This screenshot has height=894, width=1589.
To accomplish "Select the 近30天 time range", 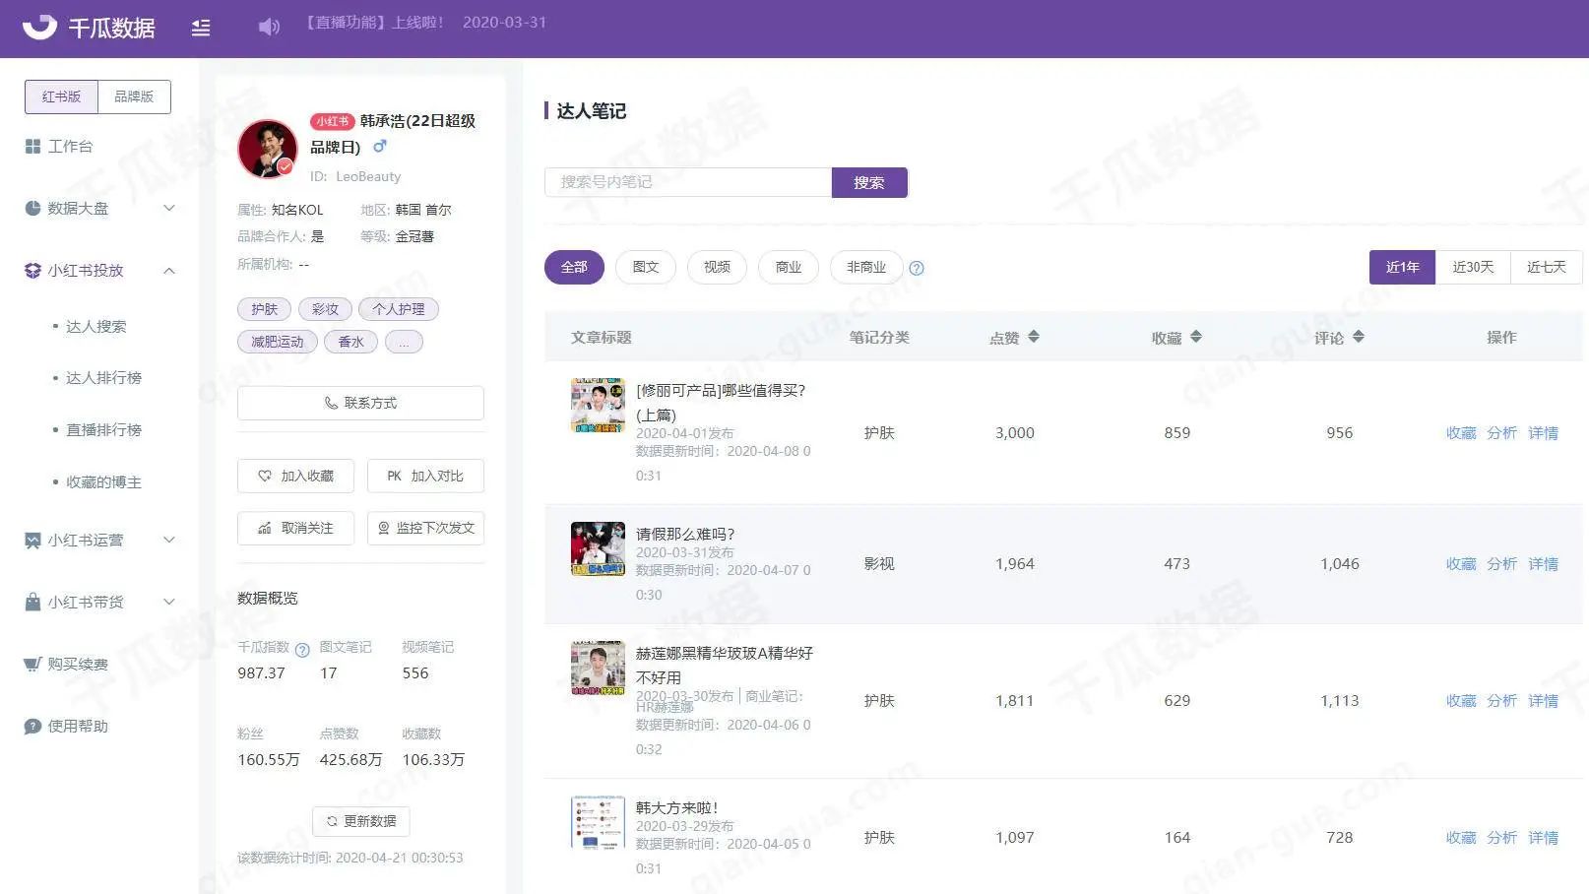I will (x=1473, y=267).
